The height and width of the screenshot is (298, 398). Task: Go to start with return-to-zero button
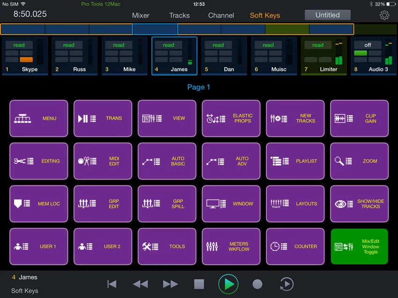112,284
